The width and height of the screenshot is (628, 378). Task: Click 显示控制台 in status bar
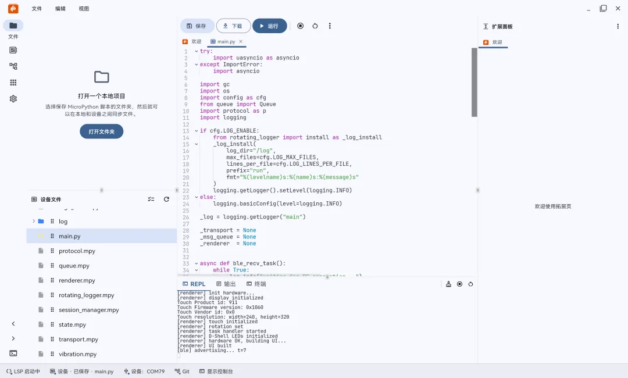pos(216,371)
